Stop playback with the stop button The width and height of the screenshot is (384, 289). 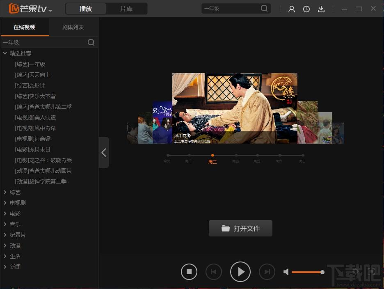[x=189, y=272]
